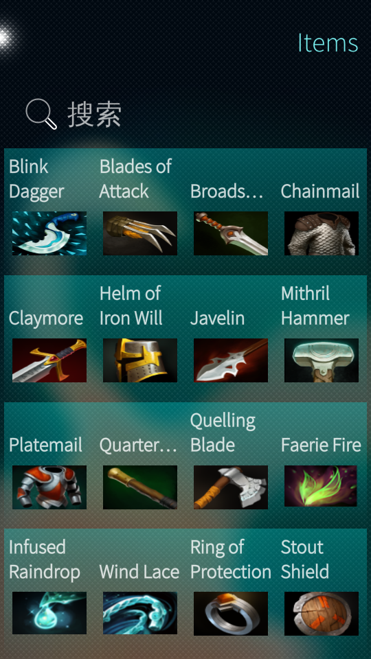Tap the Broadsword item image
Image resolution: width=371 pixels, height=659 pixels.
(231, 233)
